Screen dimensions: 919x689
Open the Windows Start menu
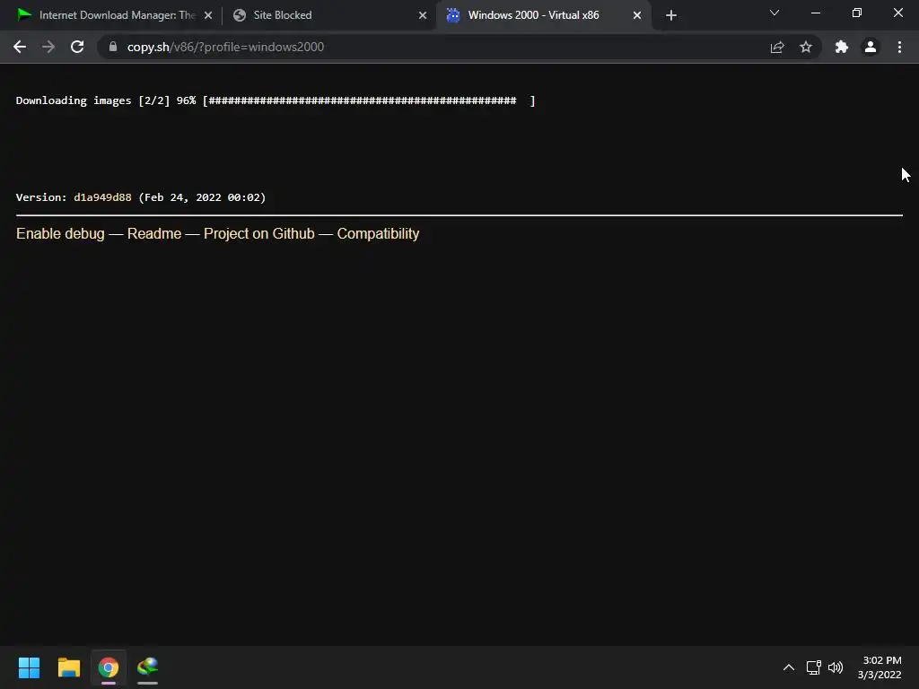coord(29,667)
